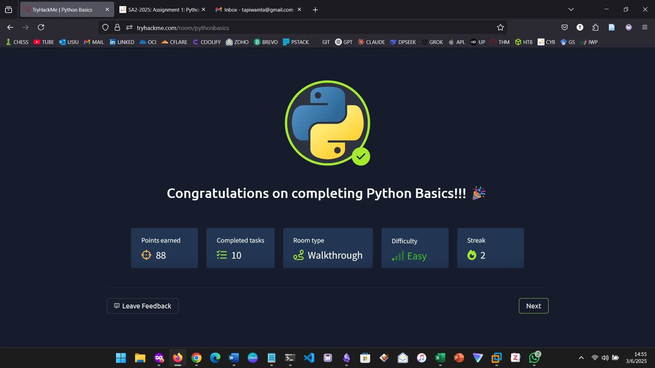Image resolution: width=655 pixels, height=368 pixels.
Task: Open Visual Studio Code from the taskbar
Action: [x=309, y=358]
